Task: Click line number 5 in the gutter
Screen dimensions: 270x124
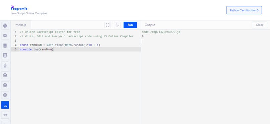Action: click(x=16, y=49)
